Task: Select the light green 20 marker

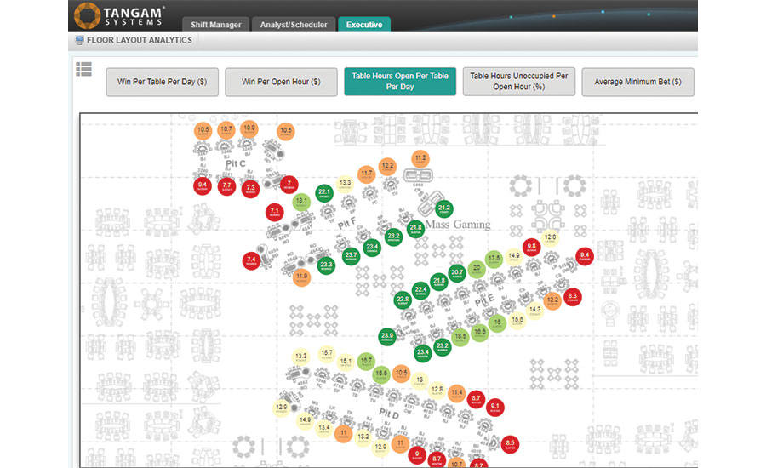Action: tap(477, 269)
